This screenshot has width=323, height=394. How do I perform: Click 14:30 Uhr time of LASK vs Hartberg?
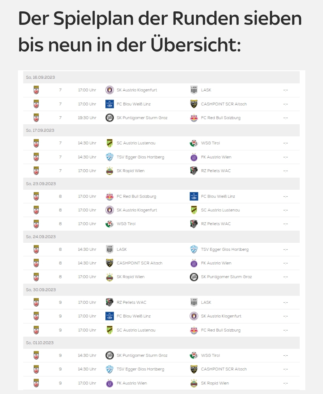point(87,249)
